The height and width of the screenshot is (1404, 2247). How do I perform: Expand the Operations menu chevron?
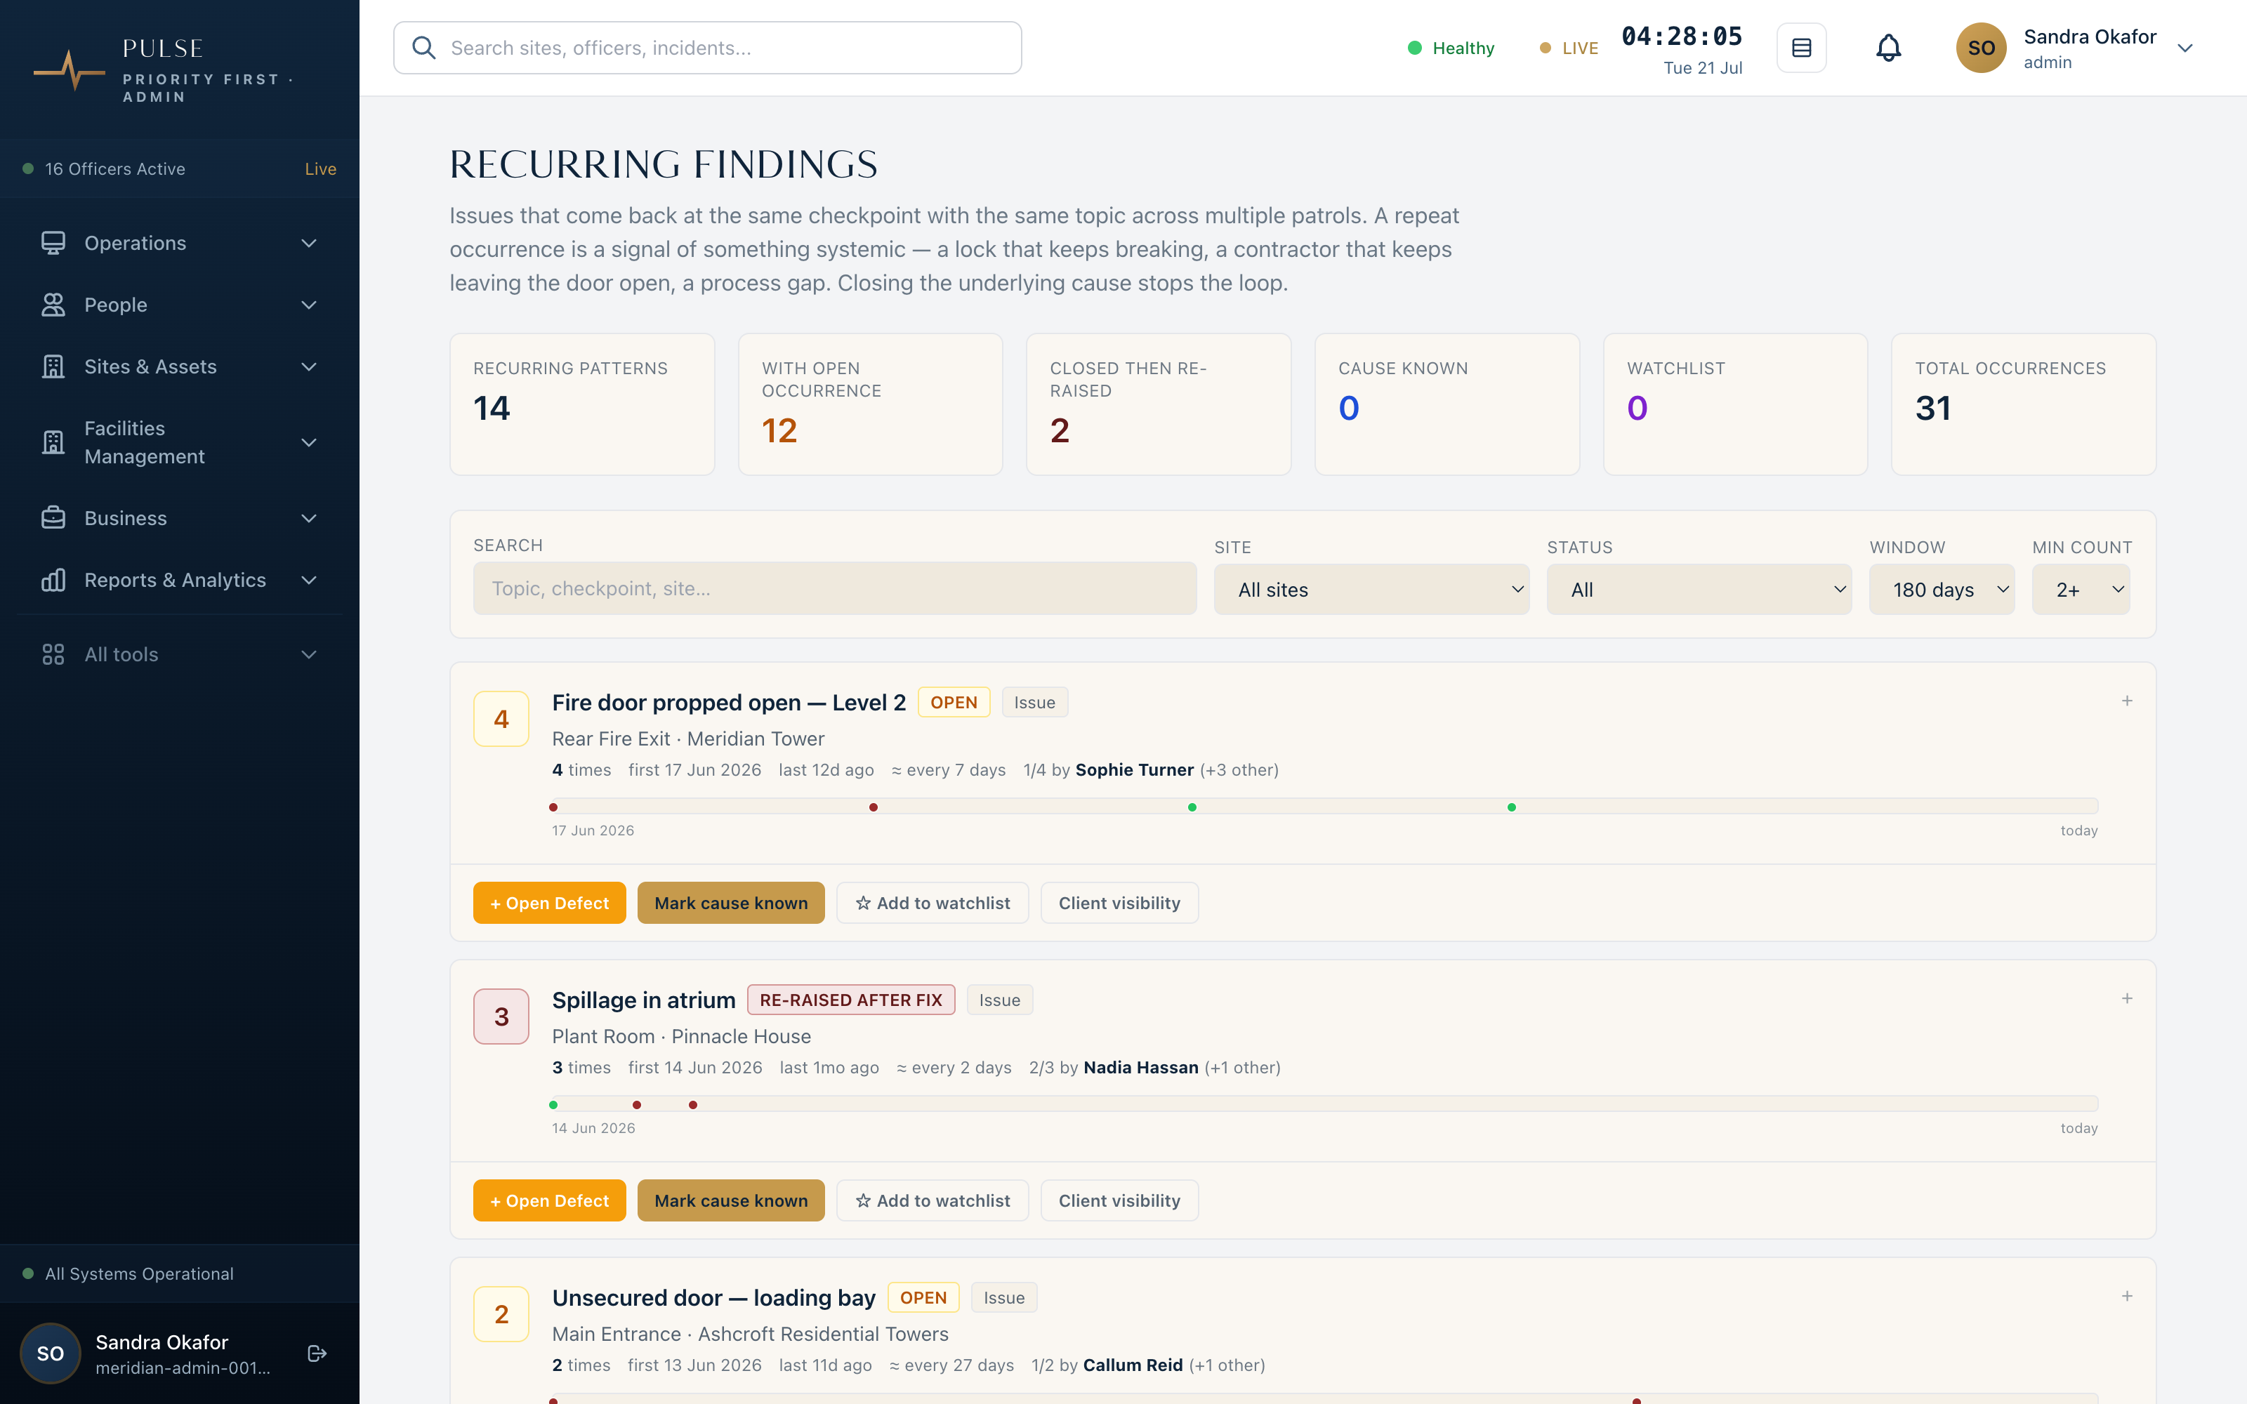tap(309, 242)
